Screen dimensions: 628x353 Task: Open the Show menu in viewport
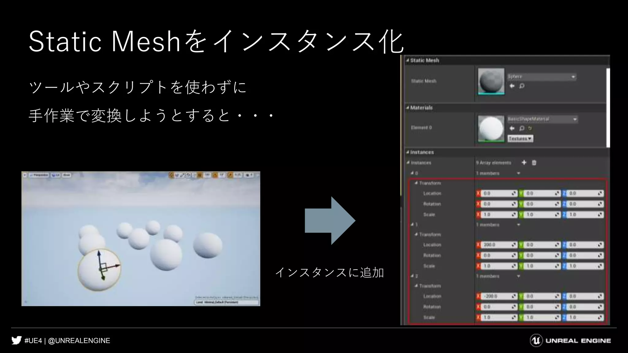[67, 175]
